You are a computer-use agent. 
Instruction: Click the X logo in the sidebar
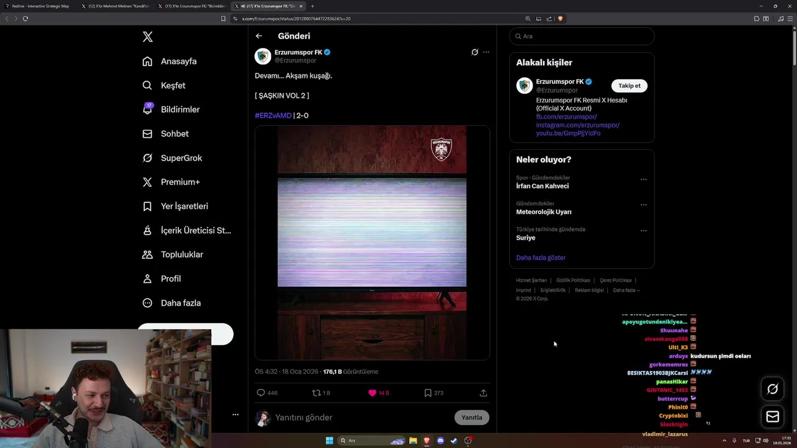[148, 37]
